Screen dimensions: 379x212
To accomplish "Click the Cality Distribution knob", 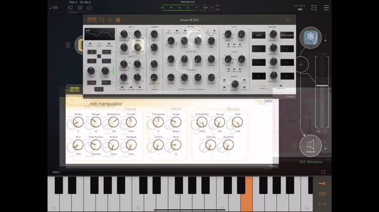I will pyautogui.click(x=96, y=145).
